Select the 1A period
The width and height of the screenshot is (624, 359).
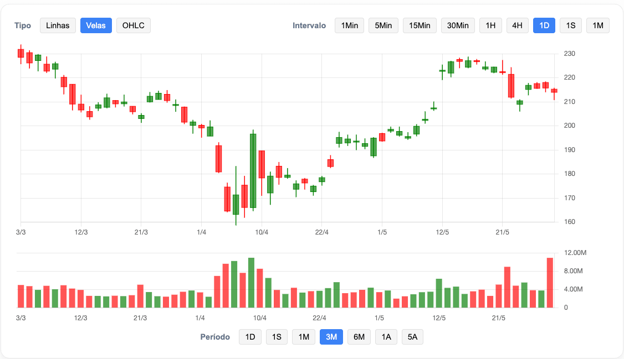[386, 337]
